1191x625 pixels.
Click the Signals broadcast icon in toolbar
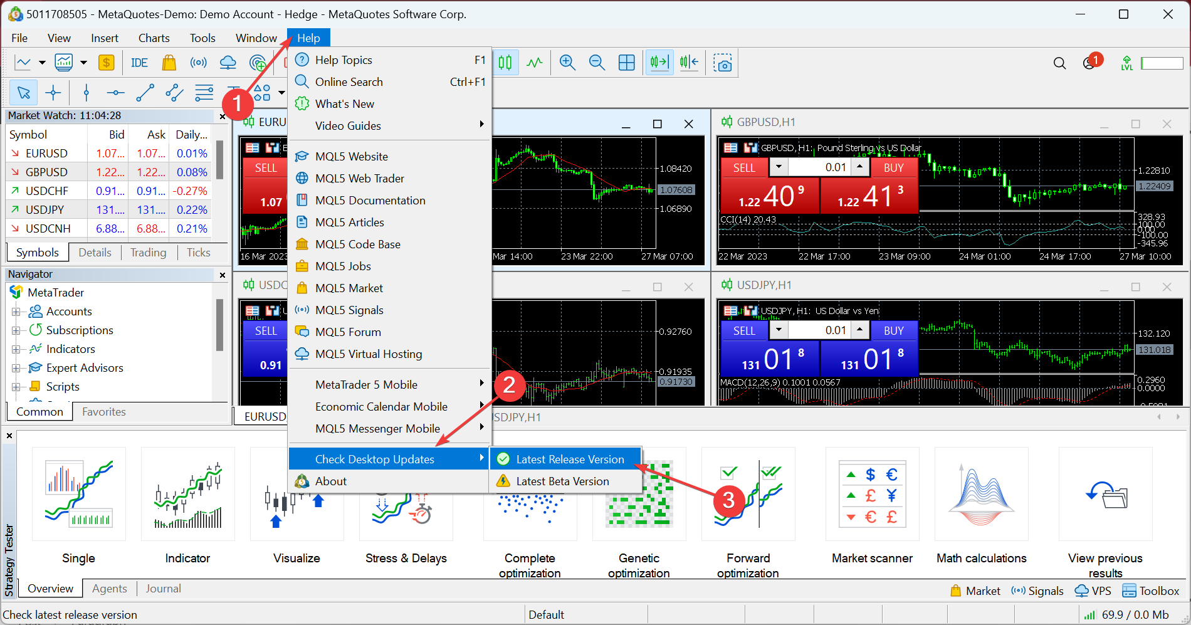point(199,63)
